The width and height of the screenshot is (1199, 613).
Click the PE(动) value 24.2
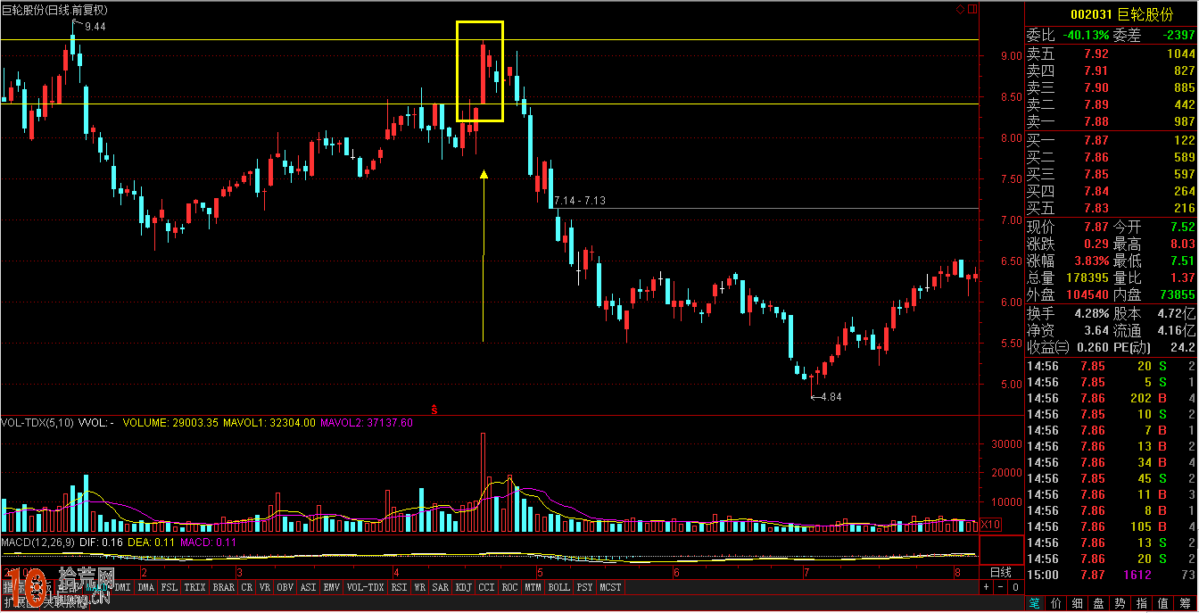[x=1182, y=347]
